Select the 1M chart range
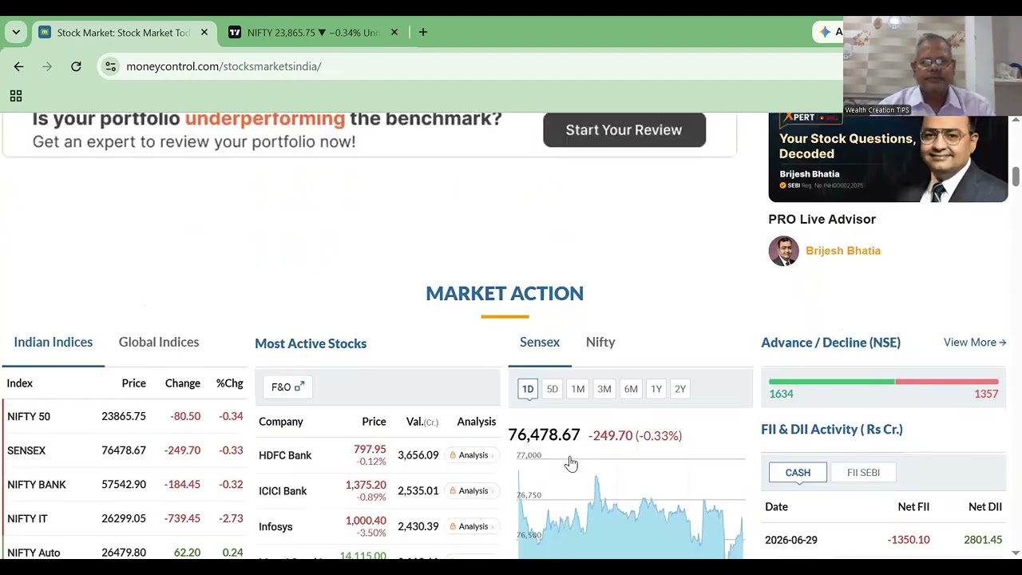The width and height of the screenshot is (1022, 575). (x=578, y=389)
